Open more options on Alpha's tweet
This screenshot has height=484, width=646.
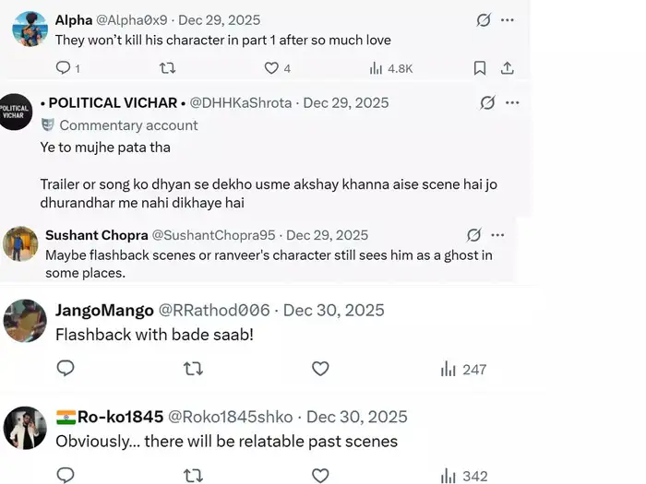508,19
